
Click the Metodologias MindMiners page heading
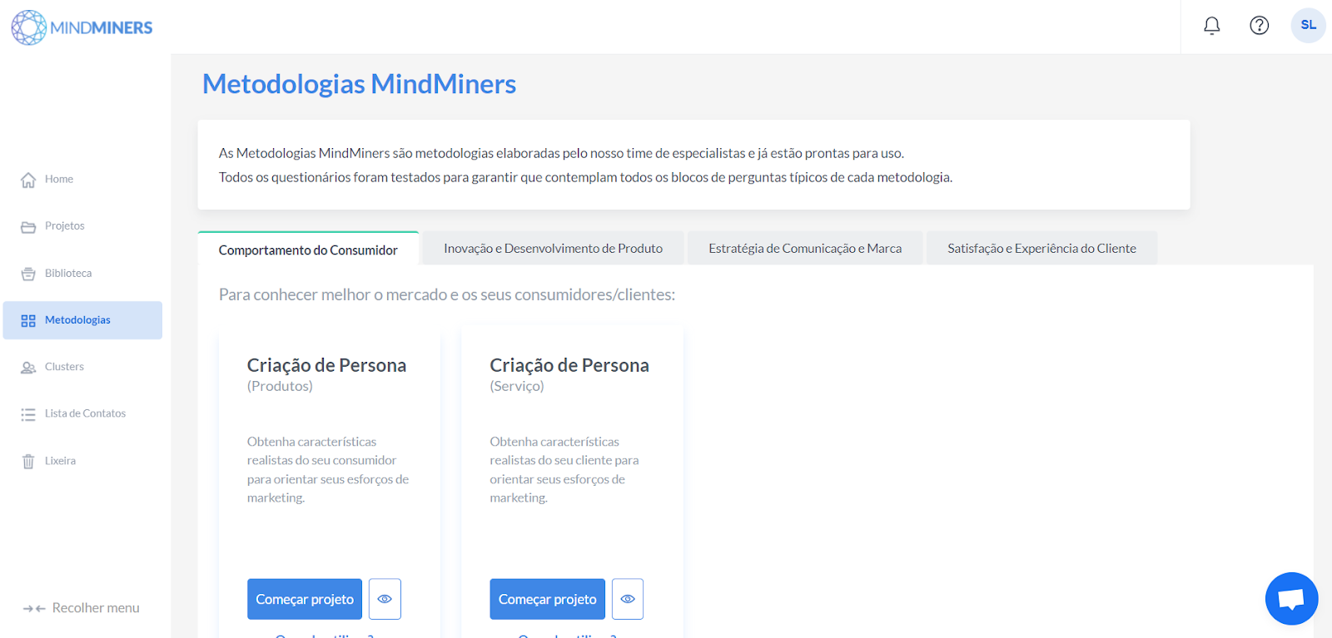[360, 84]
